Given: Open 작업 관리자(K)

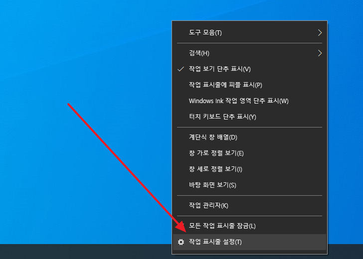Looking at the screenshot, I should 249,205.
